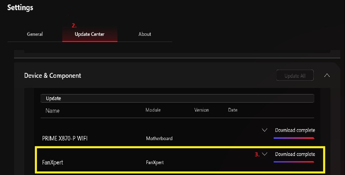345x175 pixels.
Task: Select the FanXpert item name
Action: pos(53,162)
